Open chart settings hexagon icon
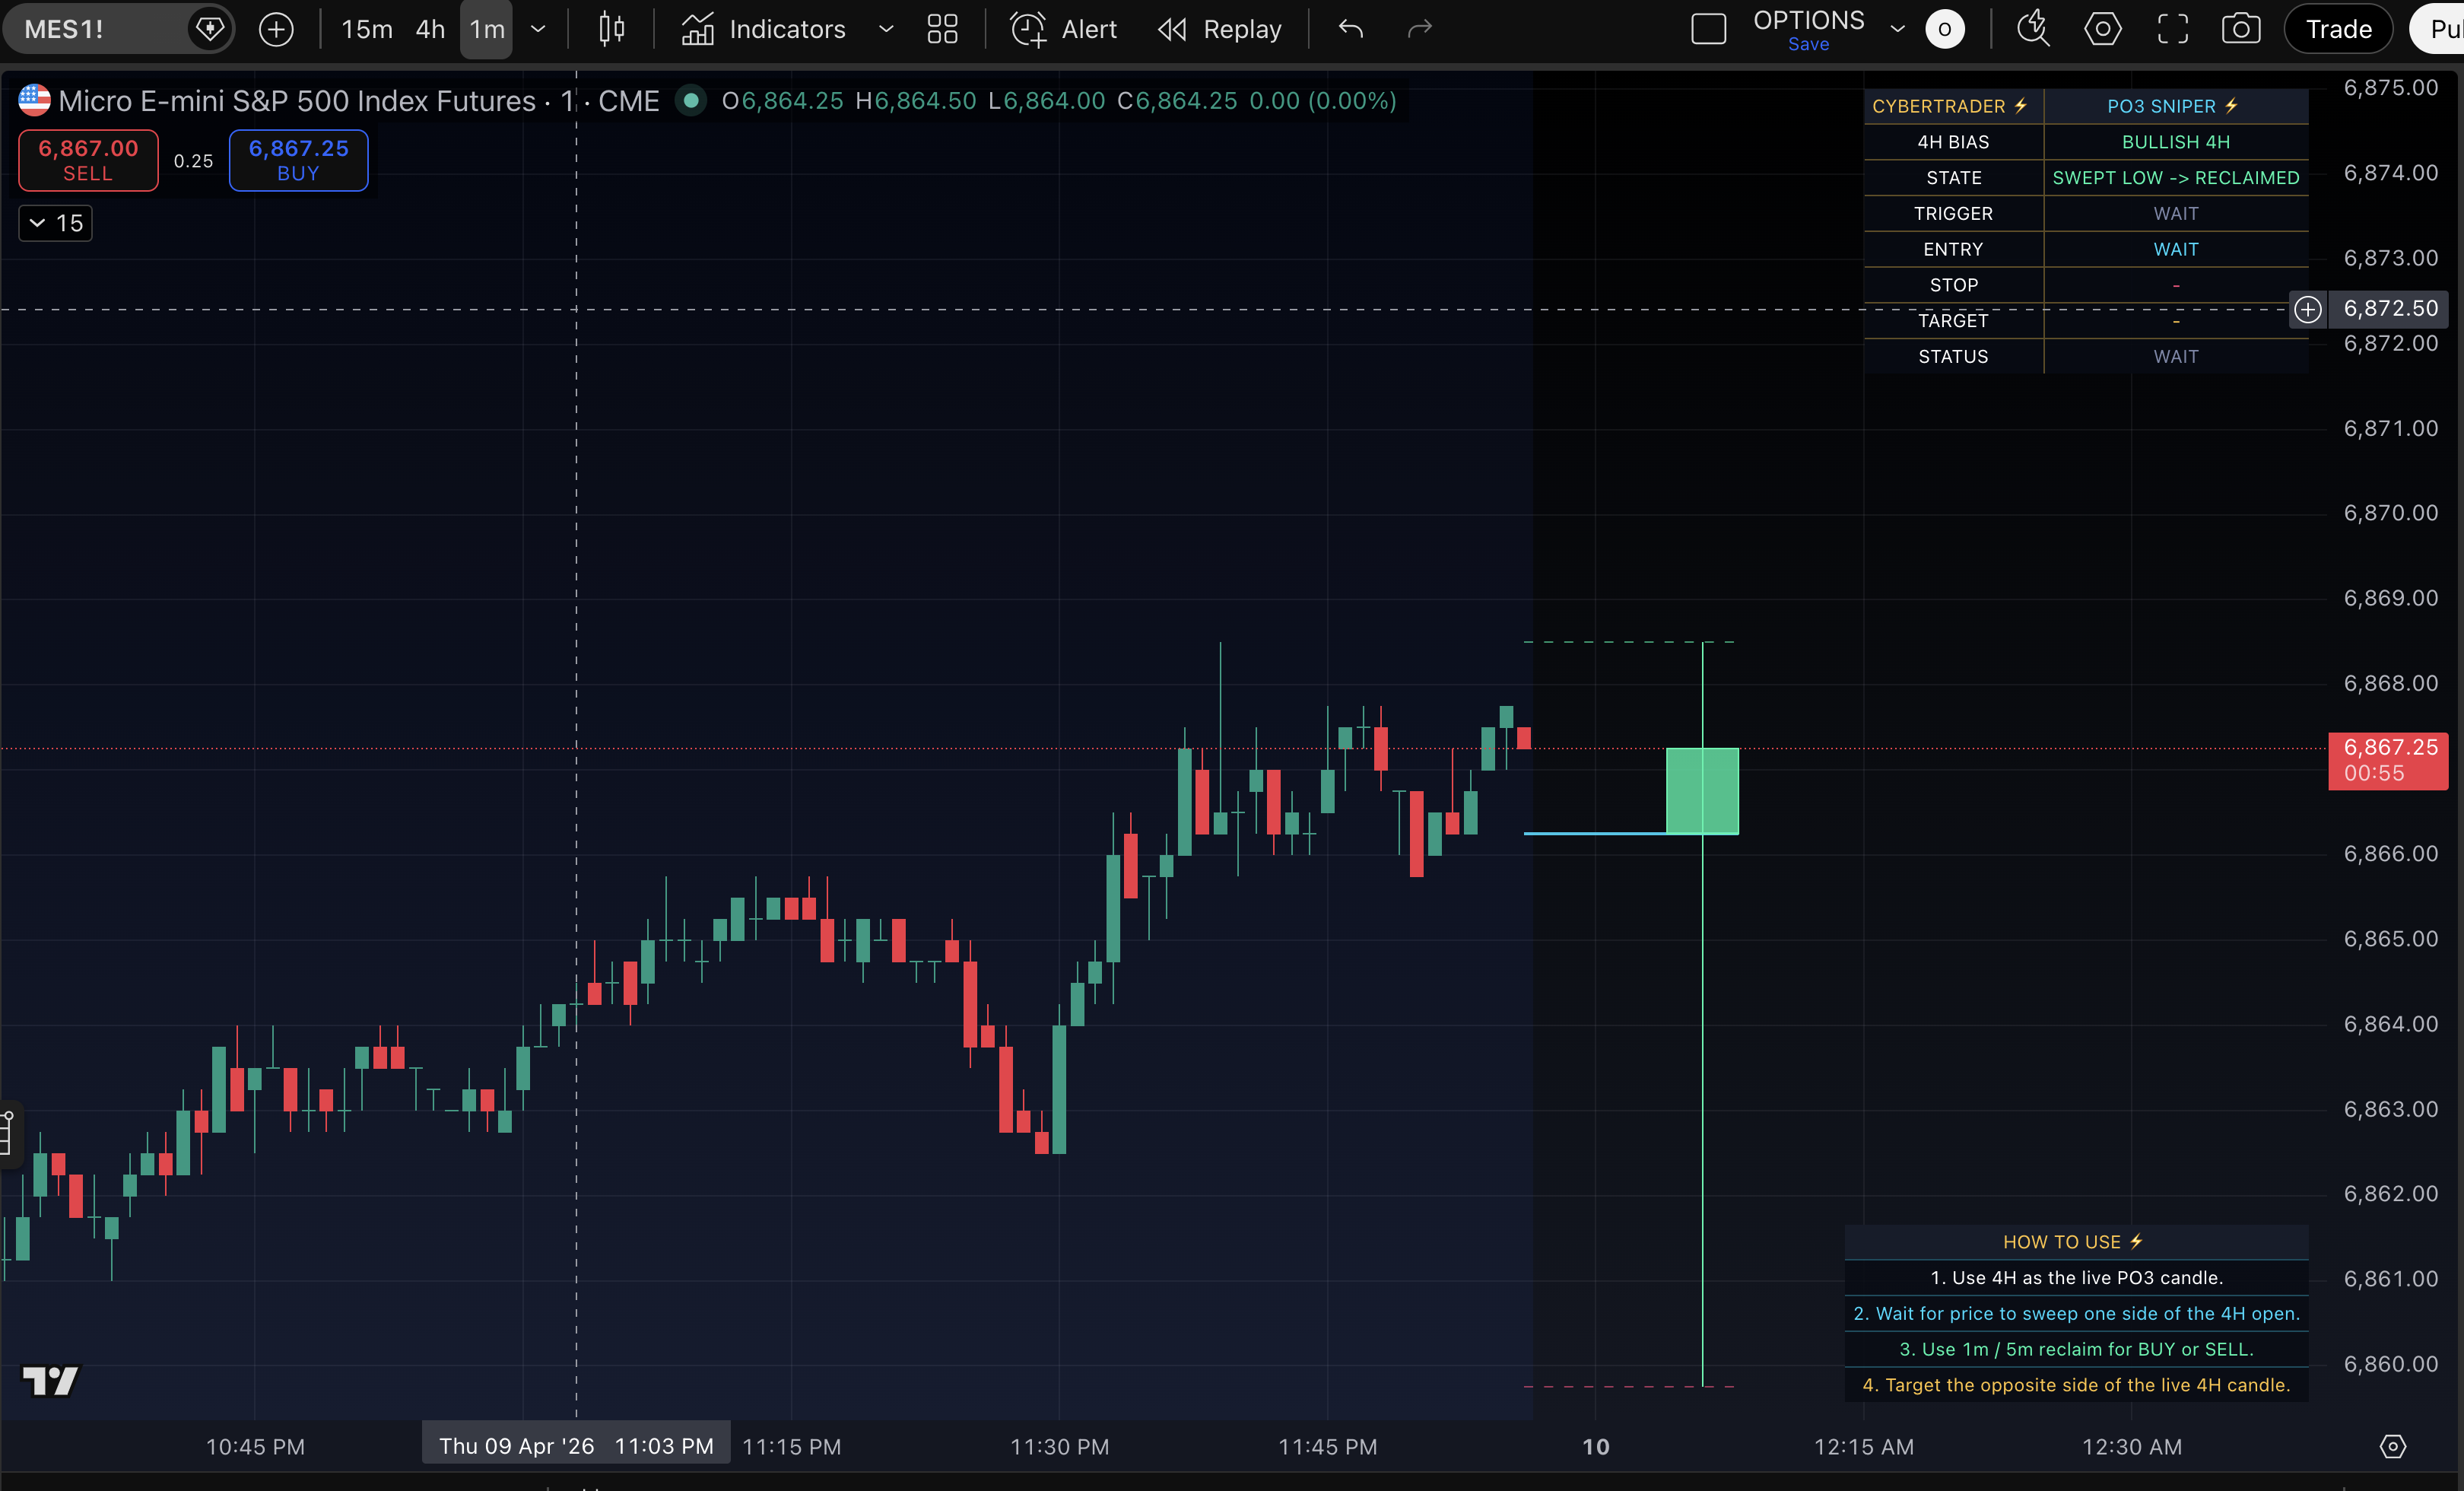 pyautogui.click(x=2102, y=29)
